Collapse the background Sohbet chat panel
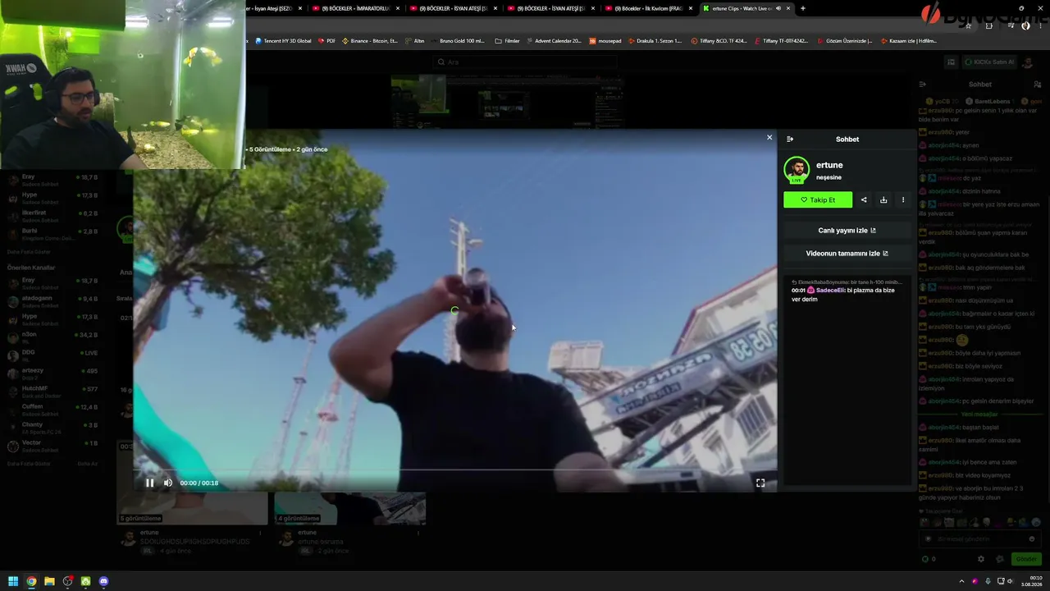This screenshot has height=591, width=1050. pyautogui.click(x=922, y=84)
